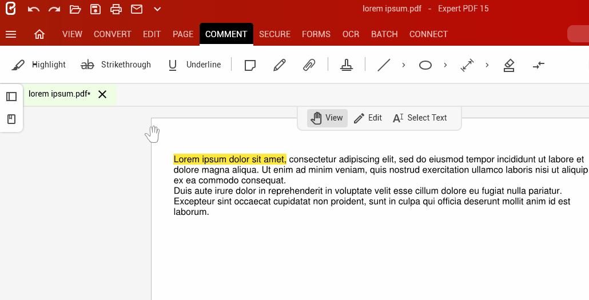Select the pencil drawing tool
Image resolution: width=589 pixels, height=300 pixels.
pyautogui.click(x=280, y=65)
